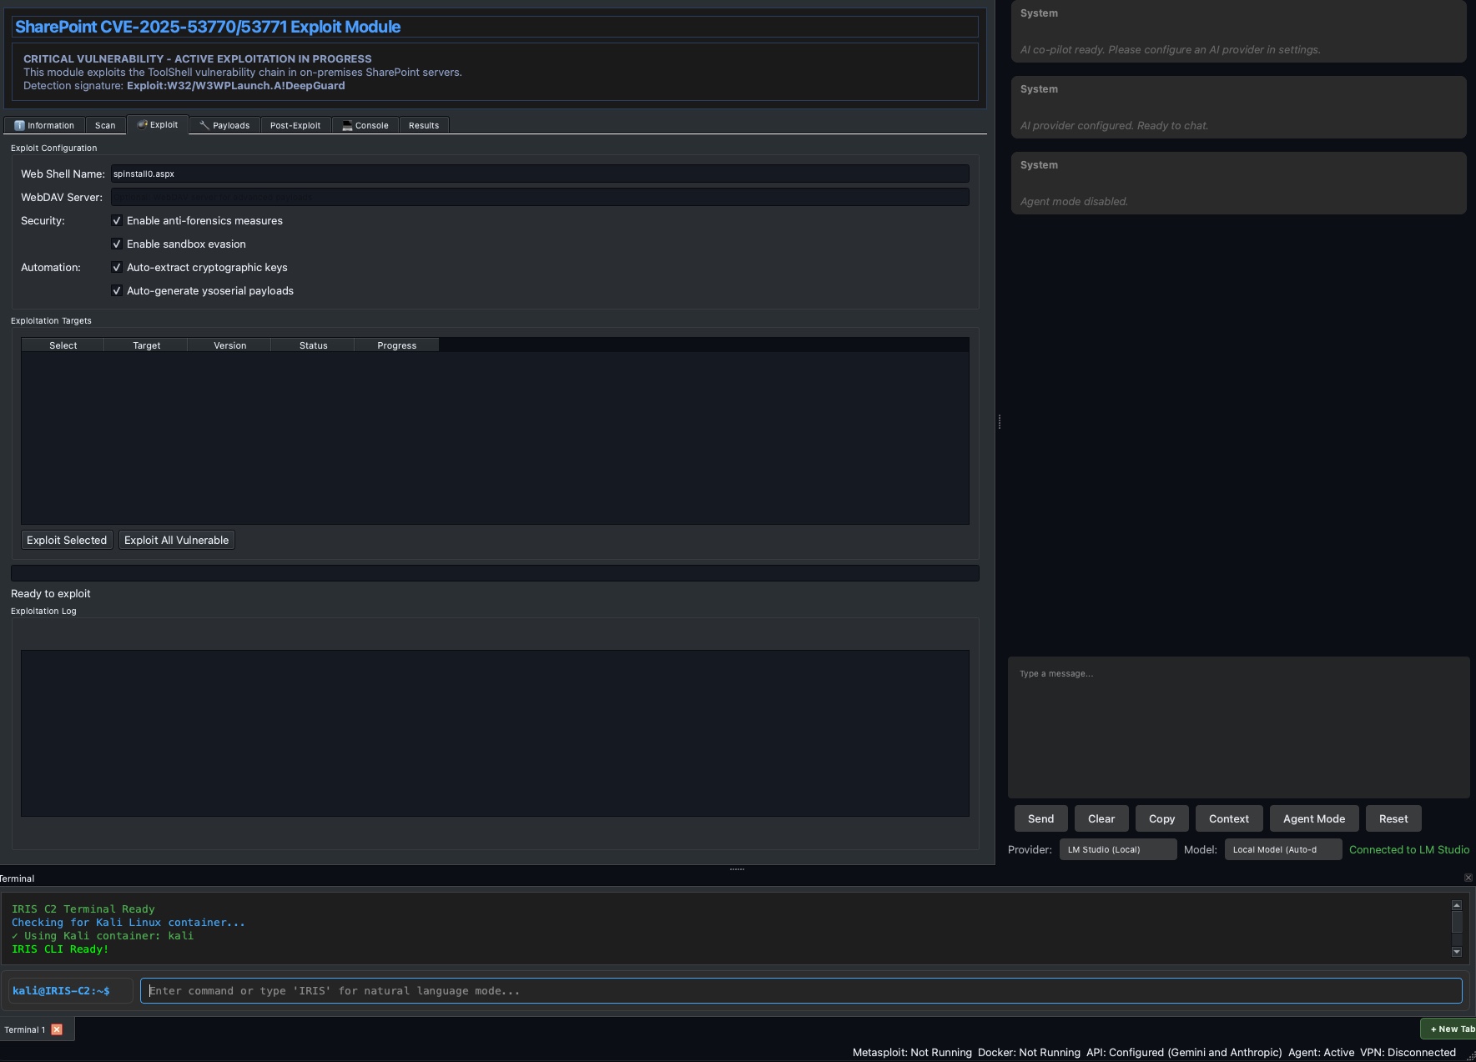Screen dimensions: 1476x1062
Task: Click the Payloads tab wrench icon
Action: [x=204, y=125]
